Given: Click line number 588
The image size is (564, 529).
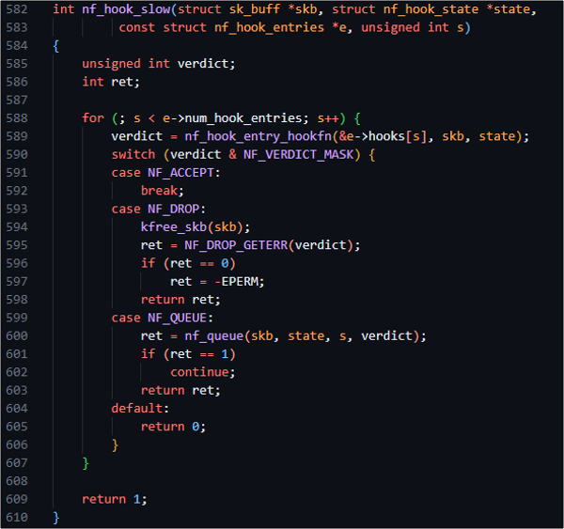Looking at the screenshot, I should point(17,118).
